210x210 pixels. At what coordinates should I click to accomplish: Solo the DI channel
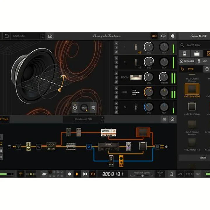[116, 108]
